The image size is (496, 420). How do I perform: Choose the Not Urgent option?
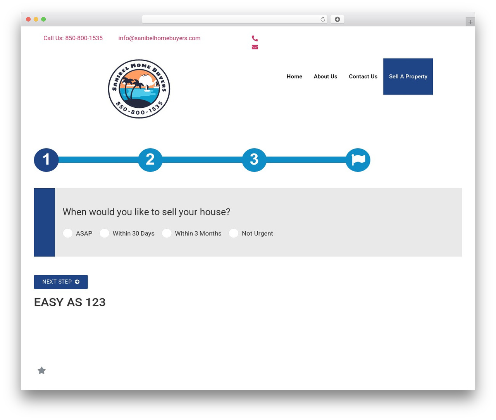tap(233, 233)
